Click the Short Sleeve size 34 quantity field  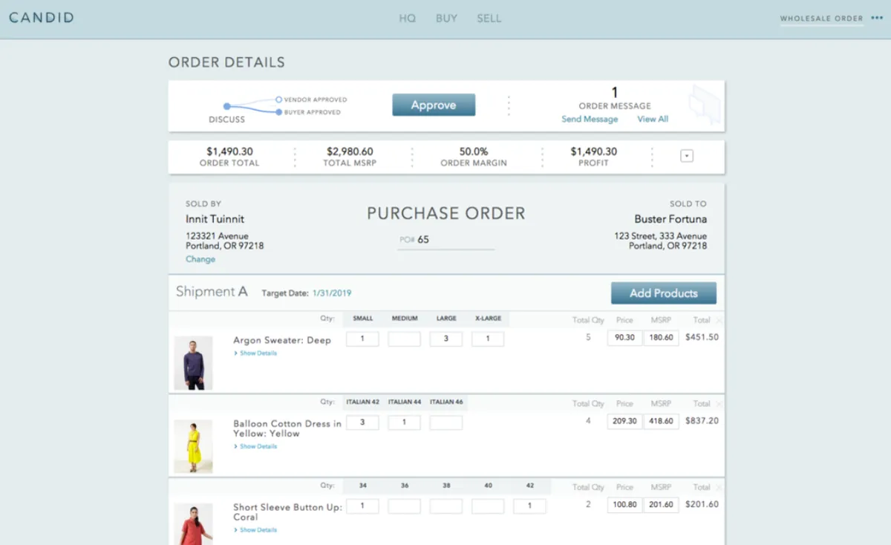362,506
